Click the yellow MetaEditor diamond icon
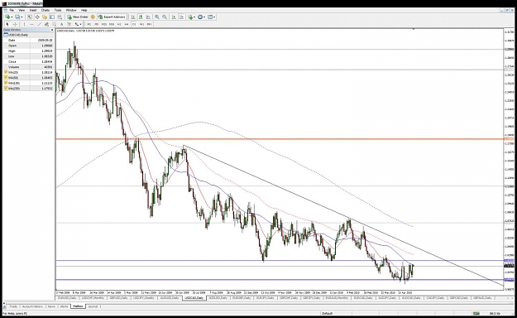The image size is (517, 318). tap(93, 17)
